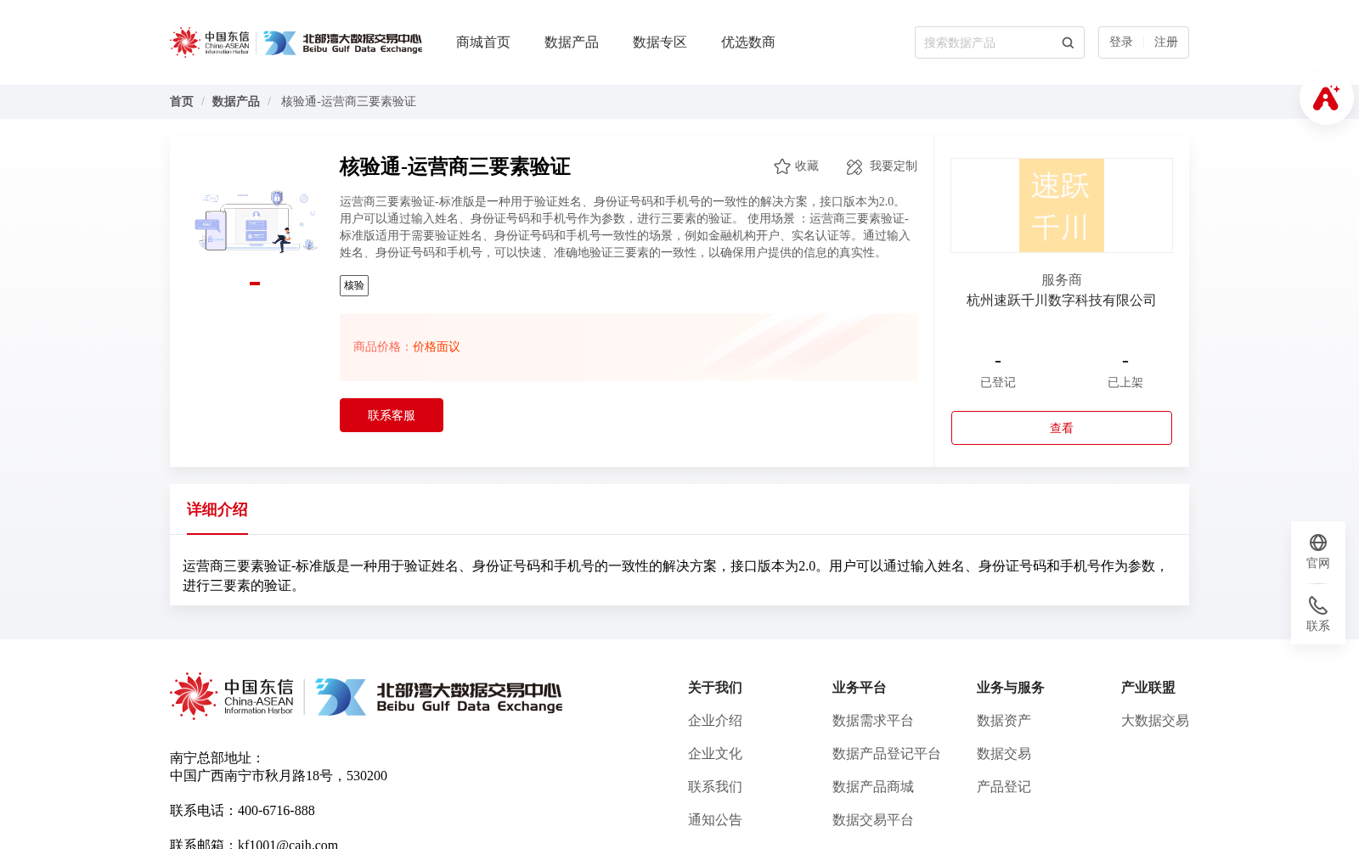Open footer link 企业介绍

(x=715, y=721)
